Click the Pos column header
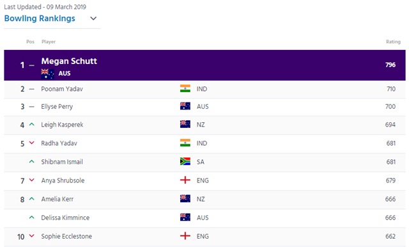 point(30,42)
